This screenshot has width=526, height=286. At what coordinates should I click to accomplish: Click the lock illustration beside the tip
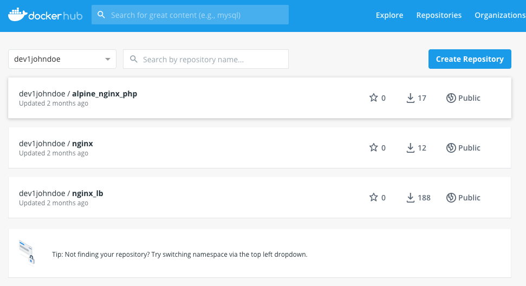[27, 252]
